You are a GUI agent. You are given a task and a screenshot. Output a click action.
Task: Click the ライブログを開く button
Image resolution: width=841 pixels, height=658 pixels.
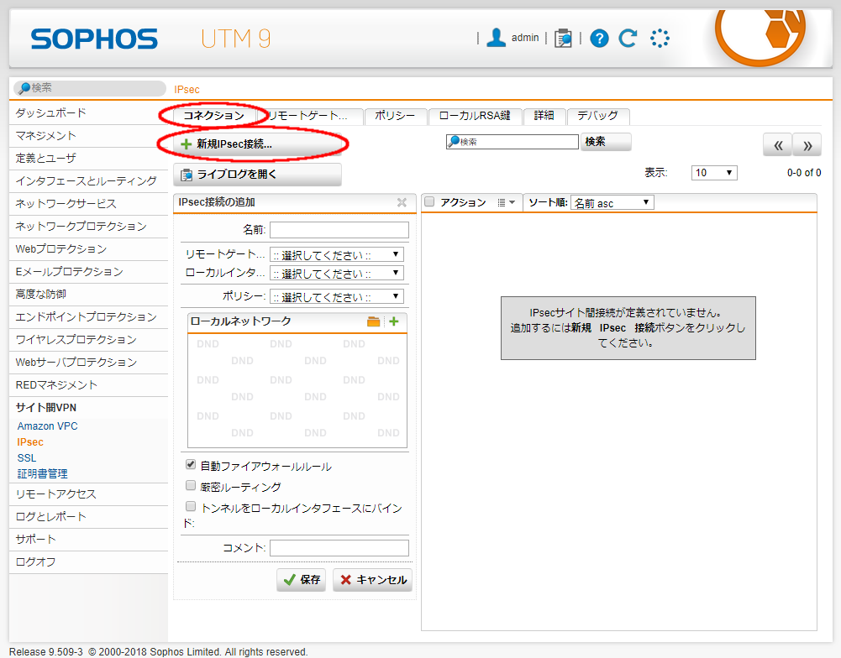tap(257, 175)
